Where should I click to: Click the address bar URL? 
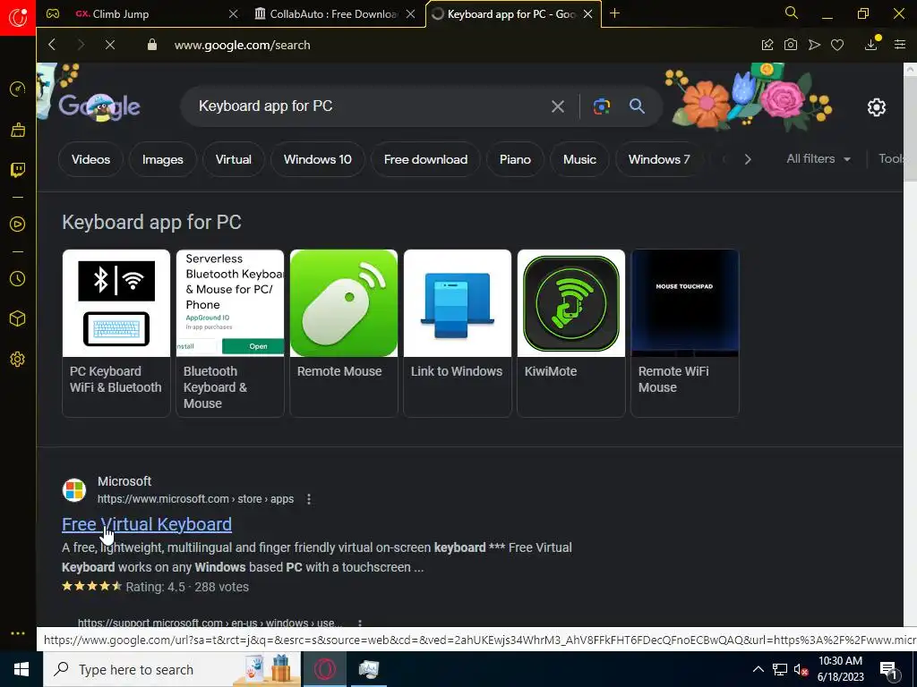pyautogui.click(x=242, y=45)
